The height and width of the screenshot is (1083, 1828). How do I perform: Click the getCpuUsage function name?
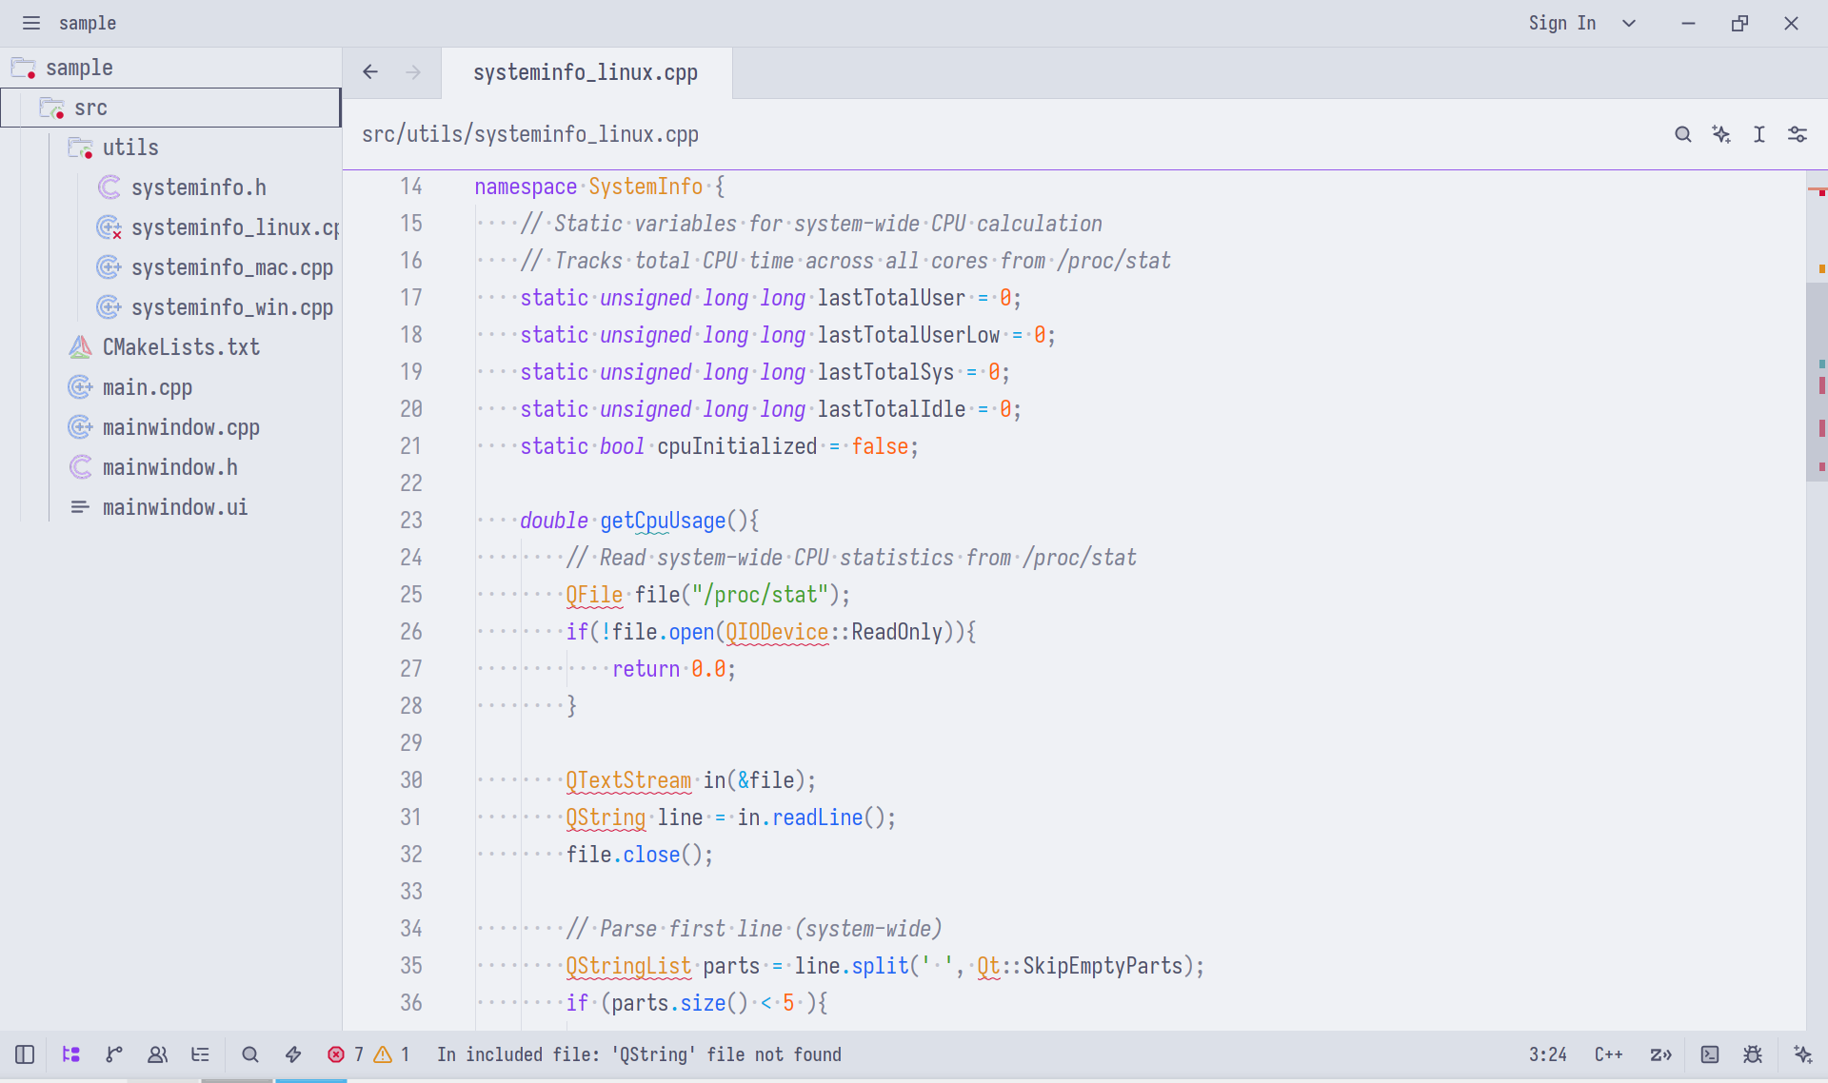[663, 521]
